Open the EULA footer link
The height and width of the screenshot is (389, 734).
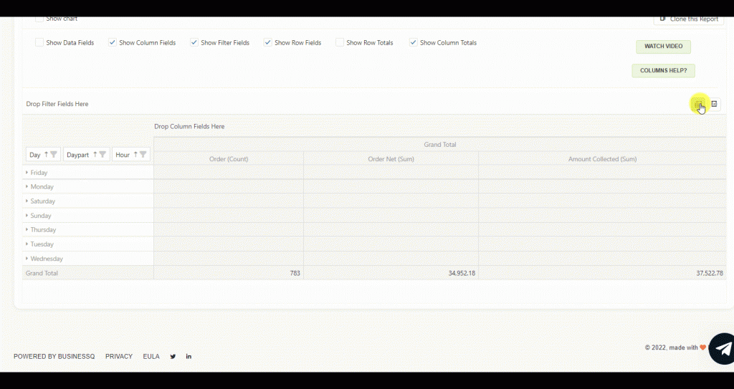151,356
